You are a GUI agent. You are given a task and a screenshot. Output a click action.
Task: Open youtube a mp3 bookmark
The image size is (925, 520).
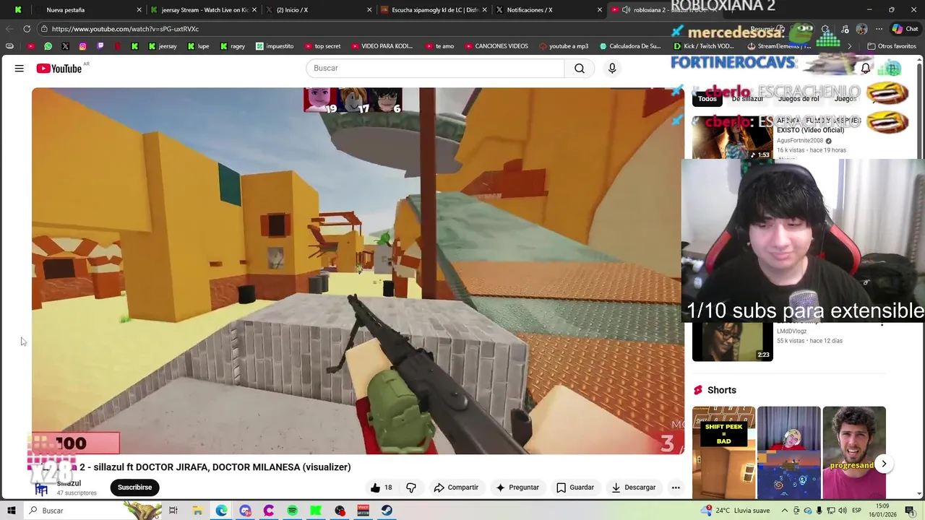[564, 46]
